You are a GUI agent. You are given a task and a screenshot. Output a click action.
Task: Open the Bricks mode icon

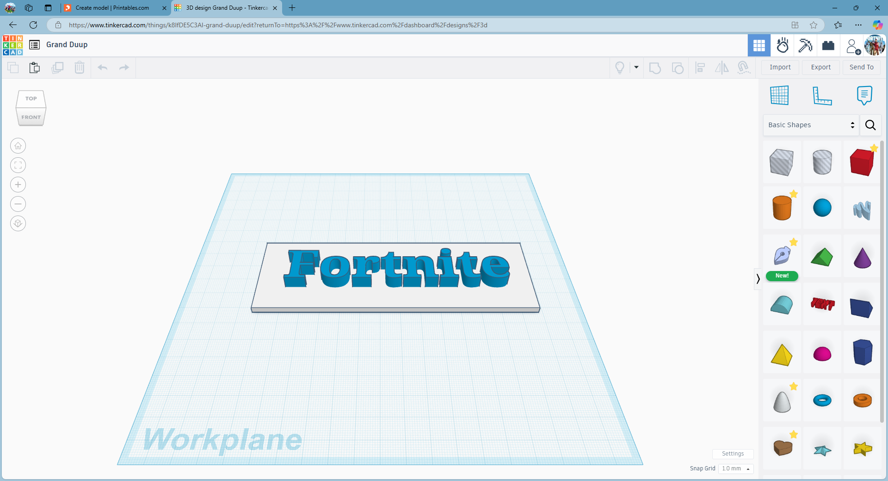pyautogui.click(x=828, y=45)
